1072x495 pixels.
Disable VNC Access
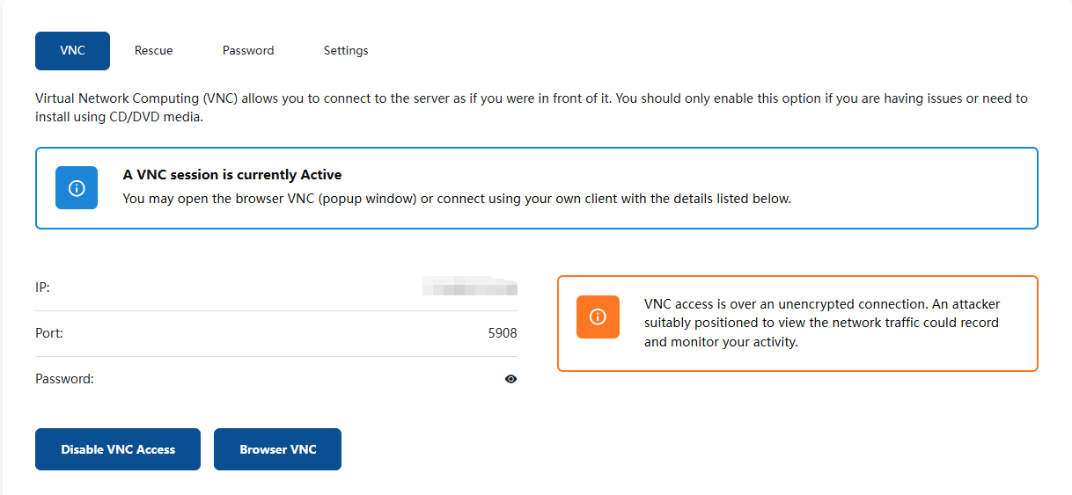[x=118, y=449]
